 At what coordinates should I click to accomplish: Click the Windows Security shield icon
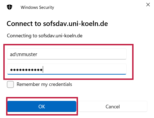9,7
